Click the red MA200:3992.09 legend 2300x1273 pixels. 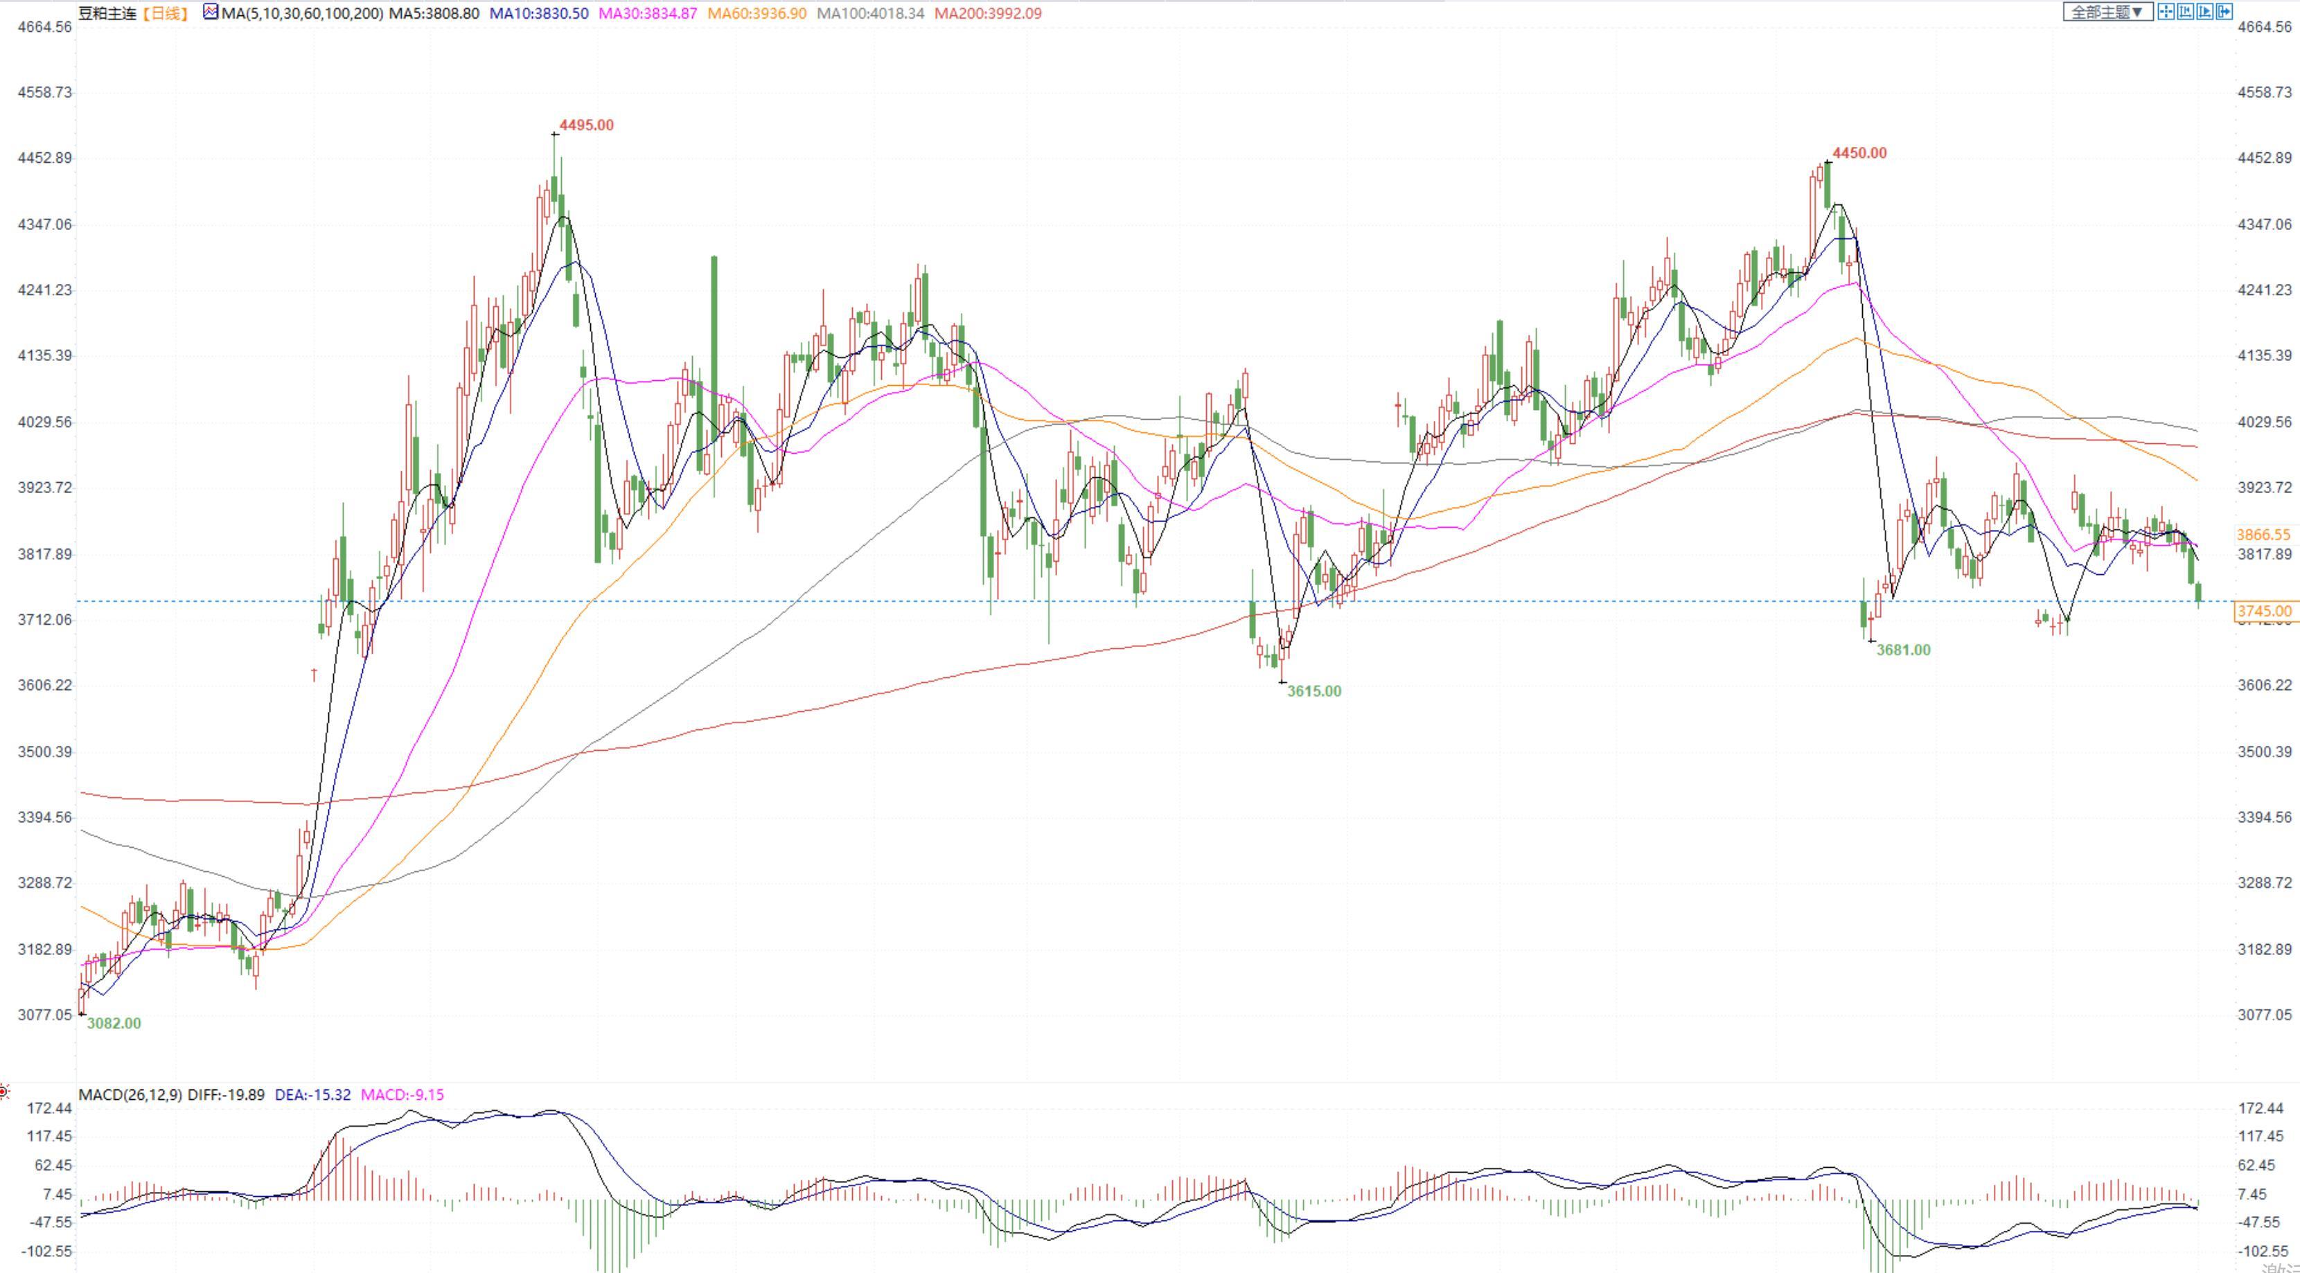(987, 13)
